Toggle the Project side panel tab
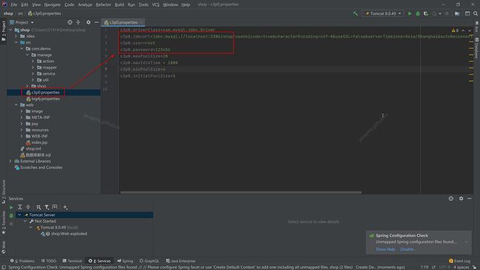 point(4,30)
